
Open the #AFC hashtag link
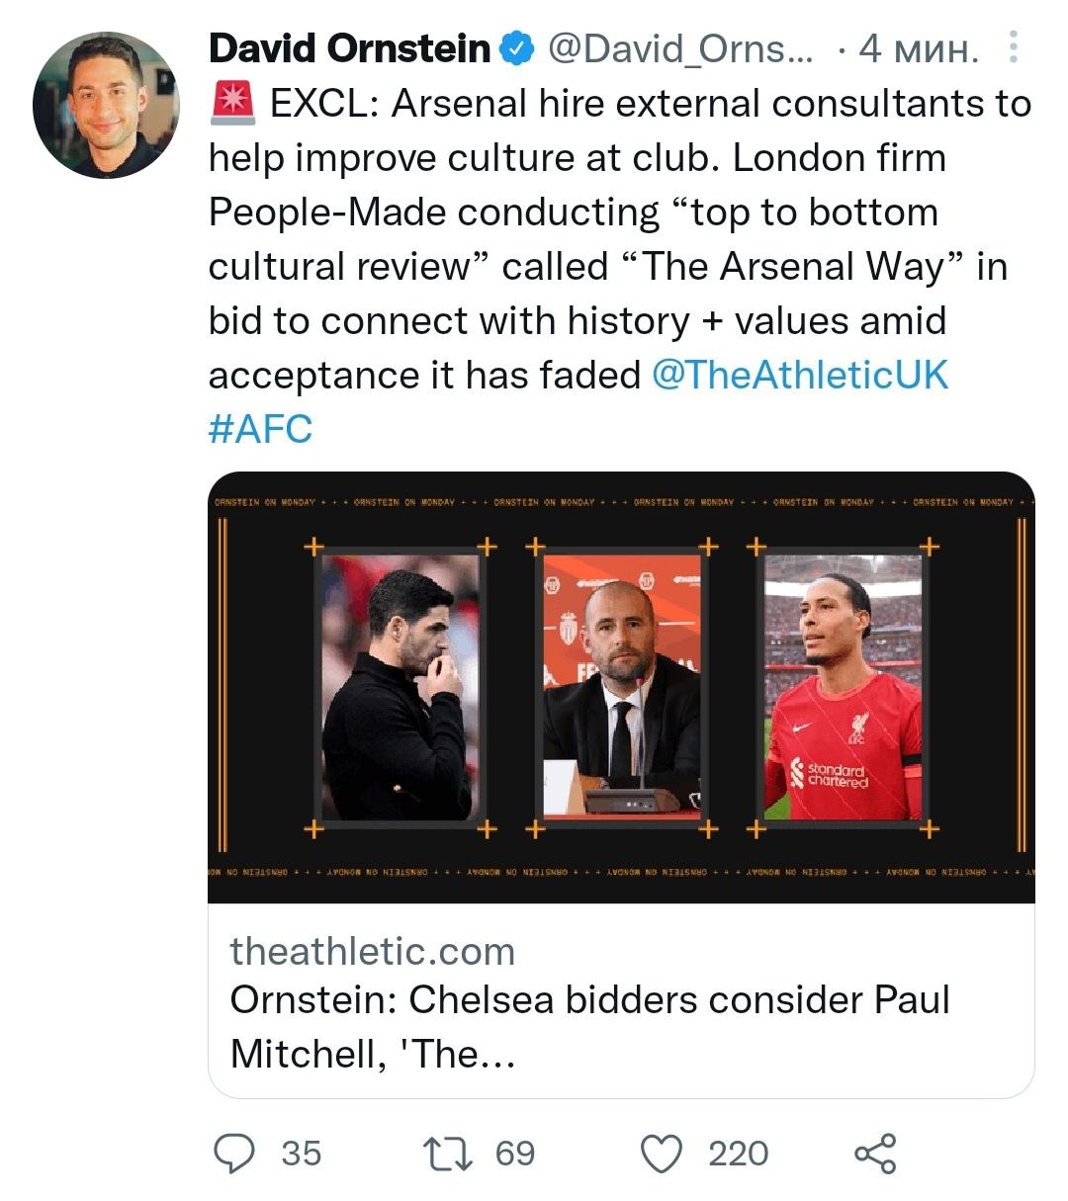tap(260, 429)
